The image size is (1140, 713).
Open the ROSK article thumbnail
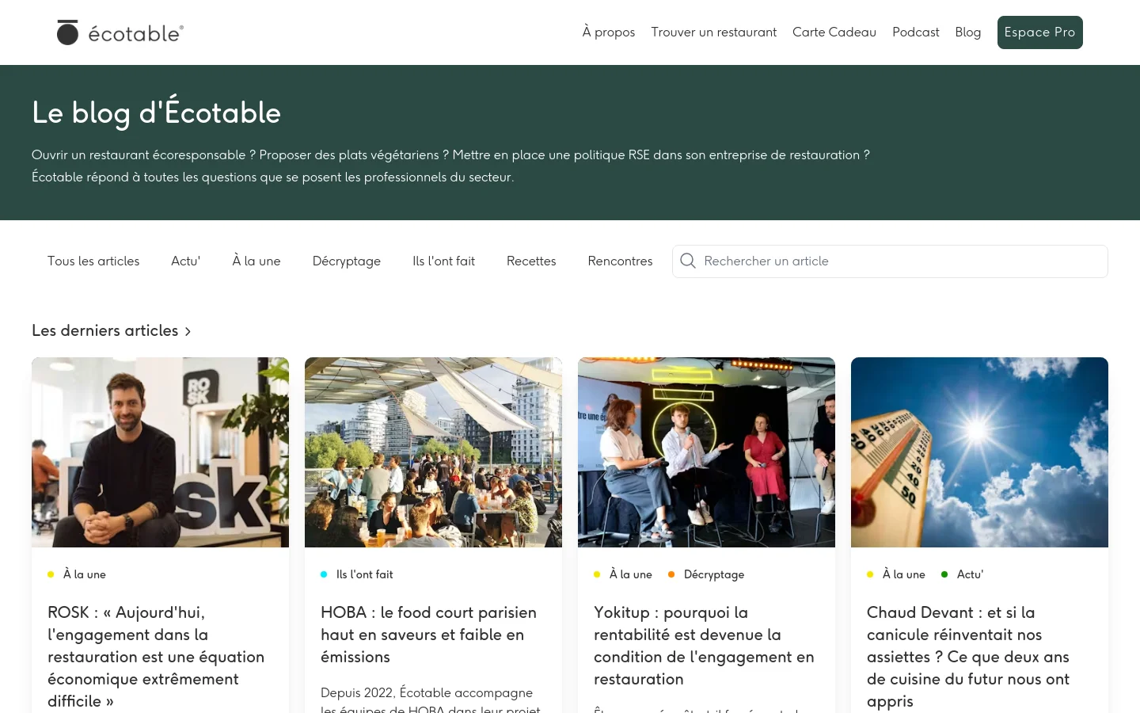pos(160,452)
